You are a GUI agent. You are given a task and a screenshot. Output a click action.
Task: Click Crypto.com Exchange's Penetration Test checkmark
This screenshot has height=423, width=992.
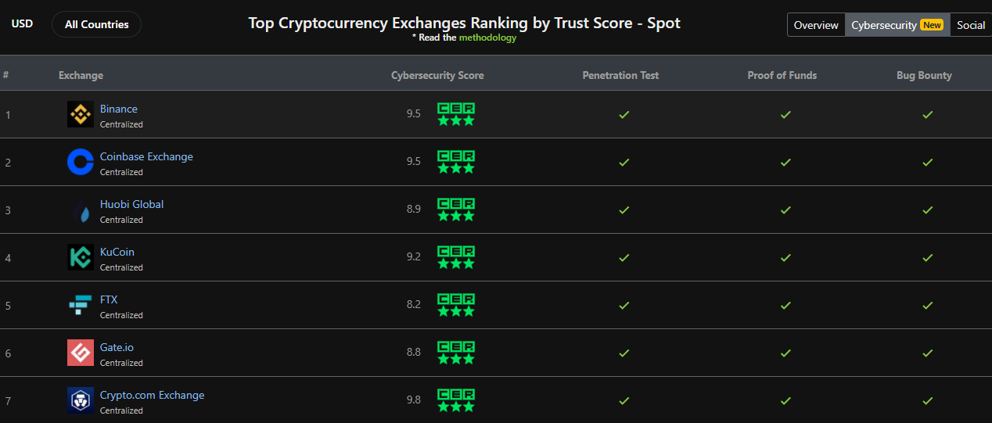pos(624,400)
